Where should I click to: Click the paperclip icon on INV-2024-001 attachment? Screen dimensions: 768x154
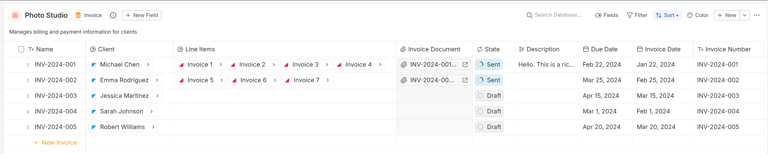pyautogui.click(x=404, y=65)
